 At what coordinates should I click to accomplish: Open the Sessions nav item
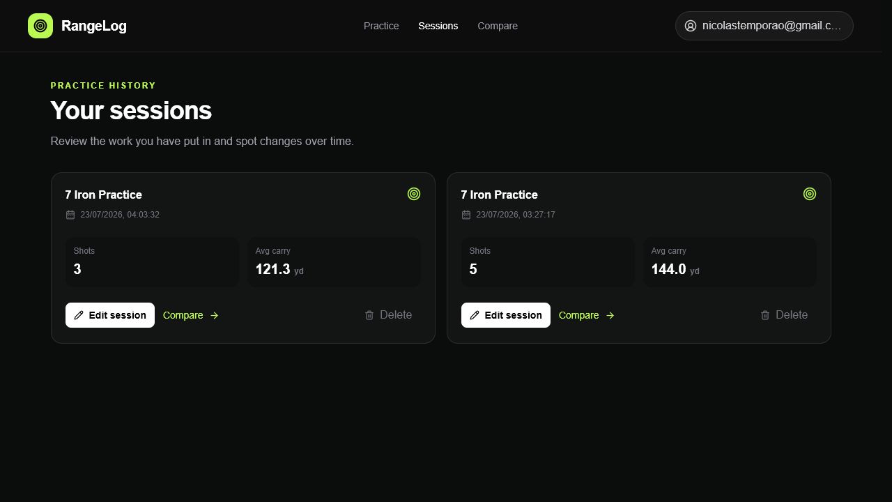tap(438, 26)
